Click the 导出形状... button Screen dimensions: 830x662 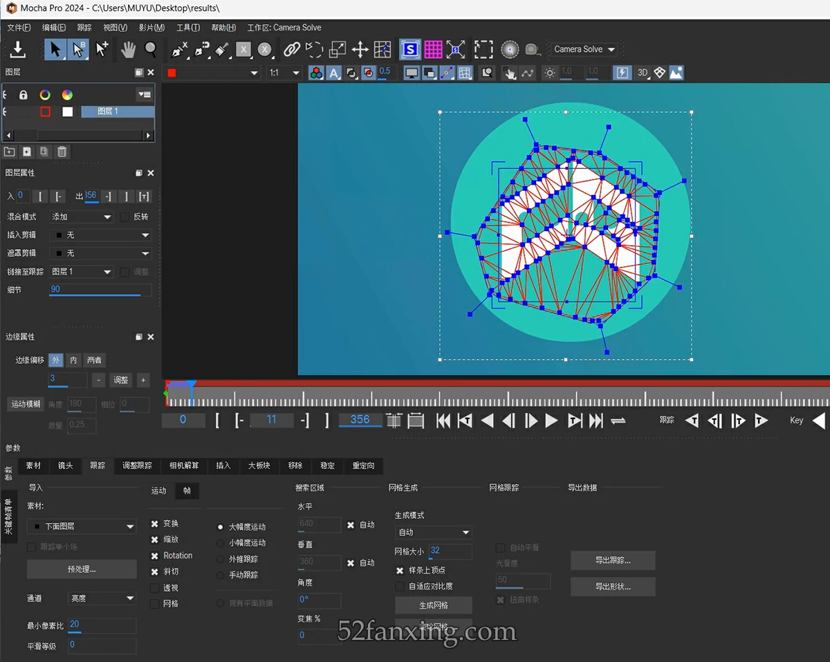point(613,587)
